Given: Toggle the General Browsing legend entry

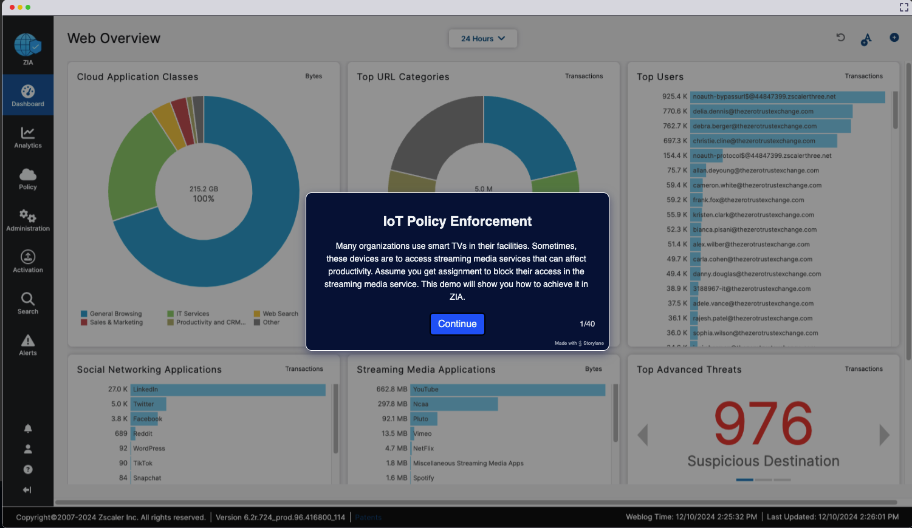Looking at the screenshot, I should tap(111, 314).
